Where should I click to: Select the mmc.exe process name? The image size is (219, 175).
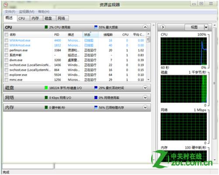point(16,80)
